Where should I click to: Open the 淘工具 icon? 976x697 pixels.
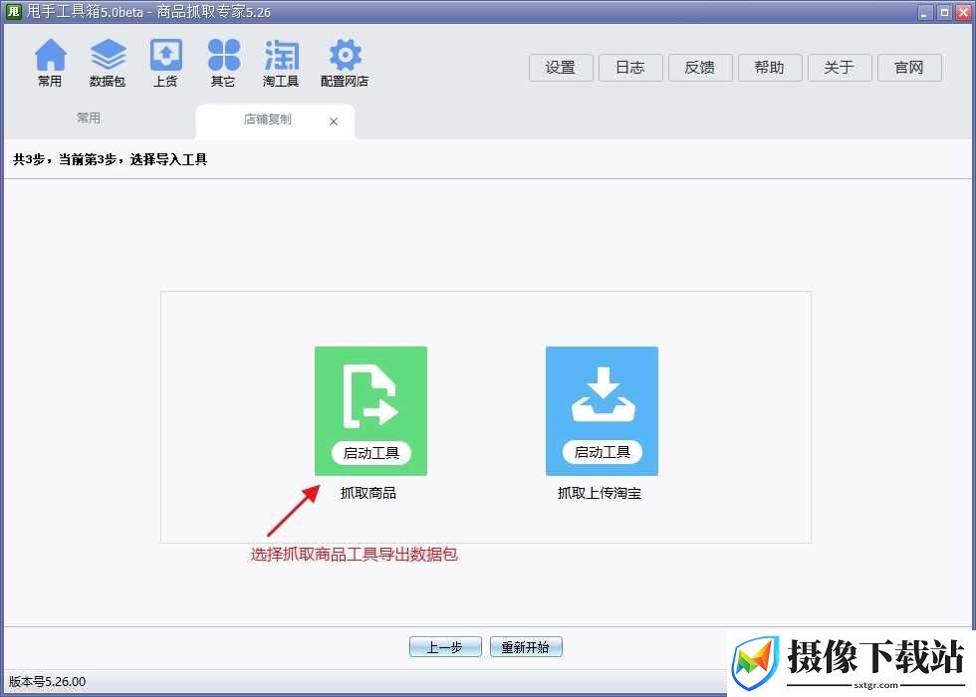(x=281, y=63)
